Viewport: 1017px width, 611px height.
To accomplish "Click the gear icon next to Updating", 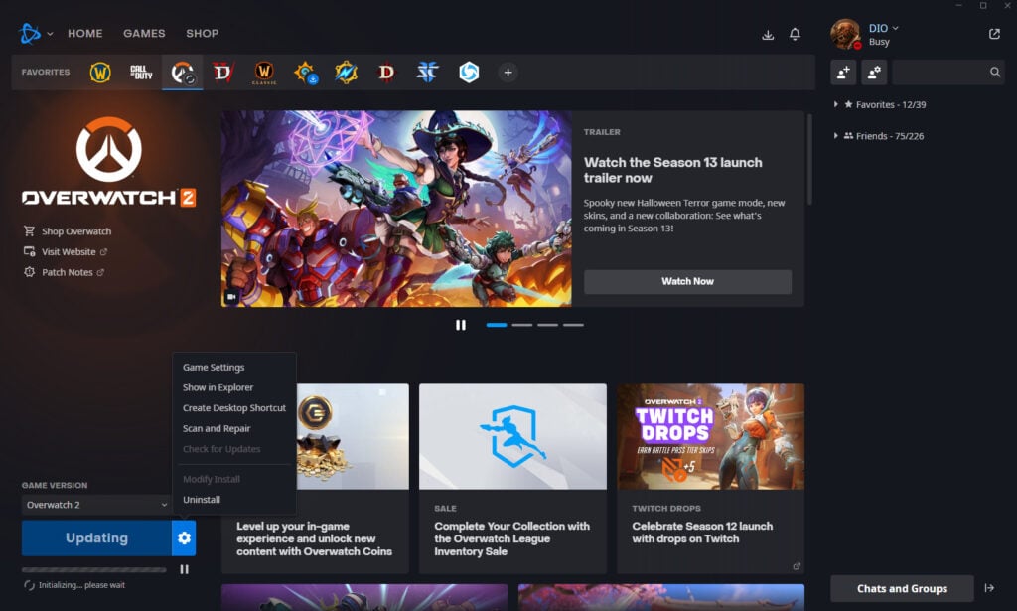I will tap(184, 536).
